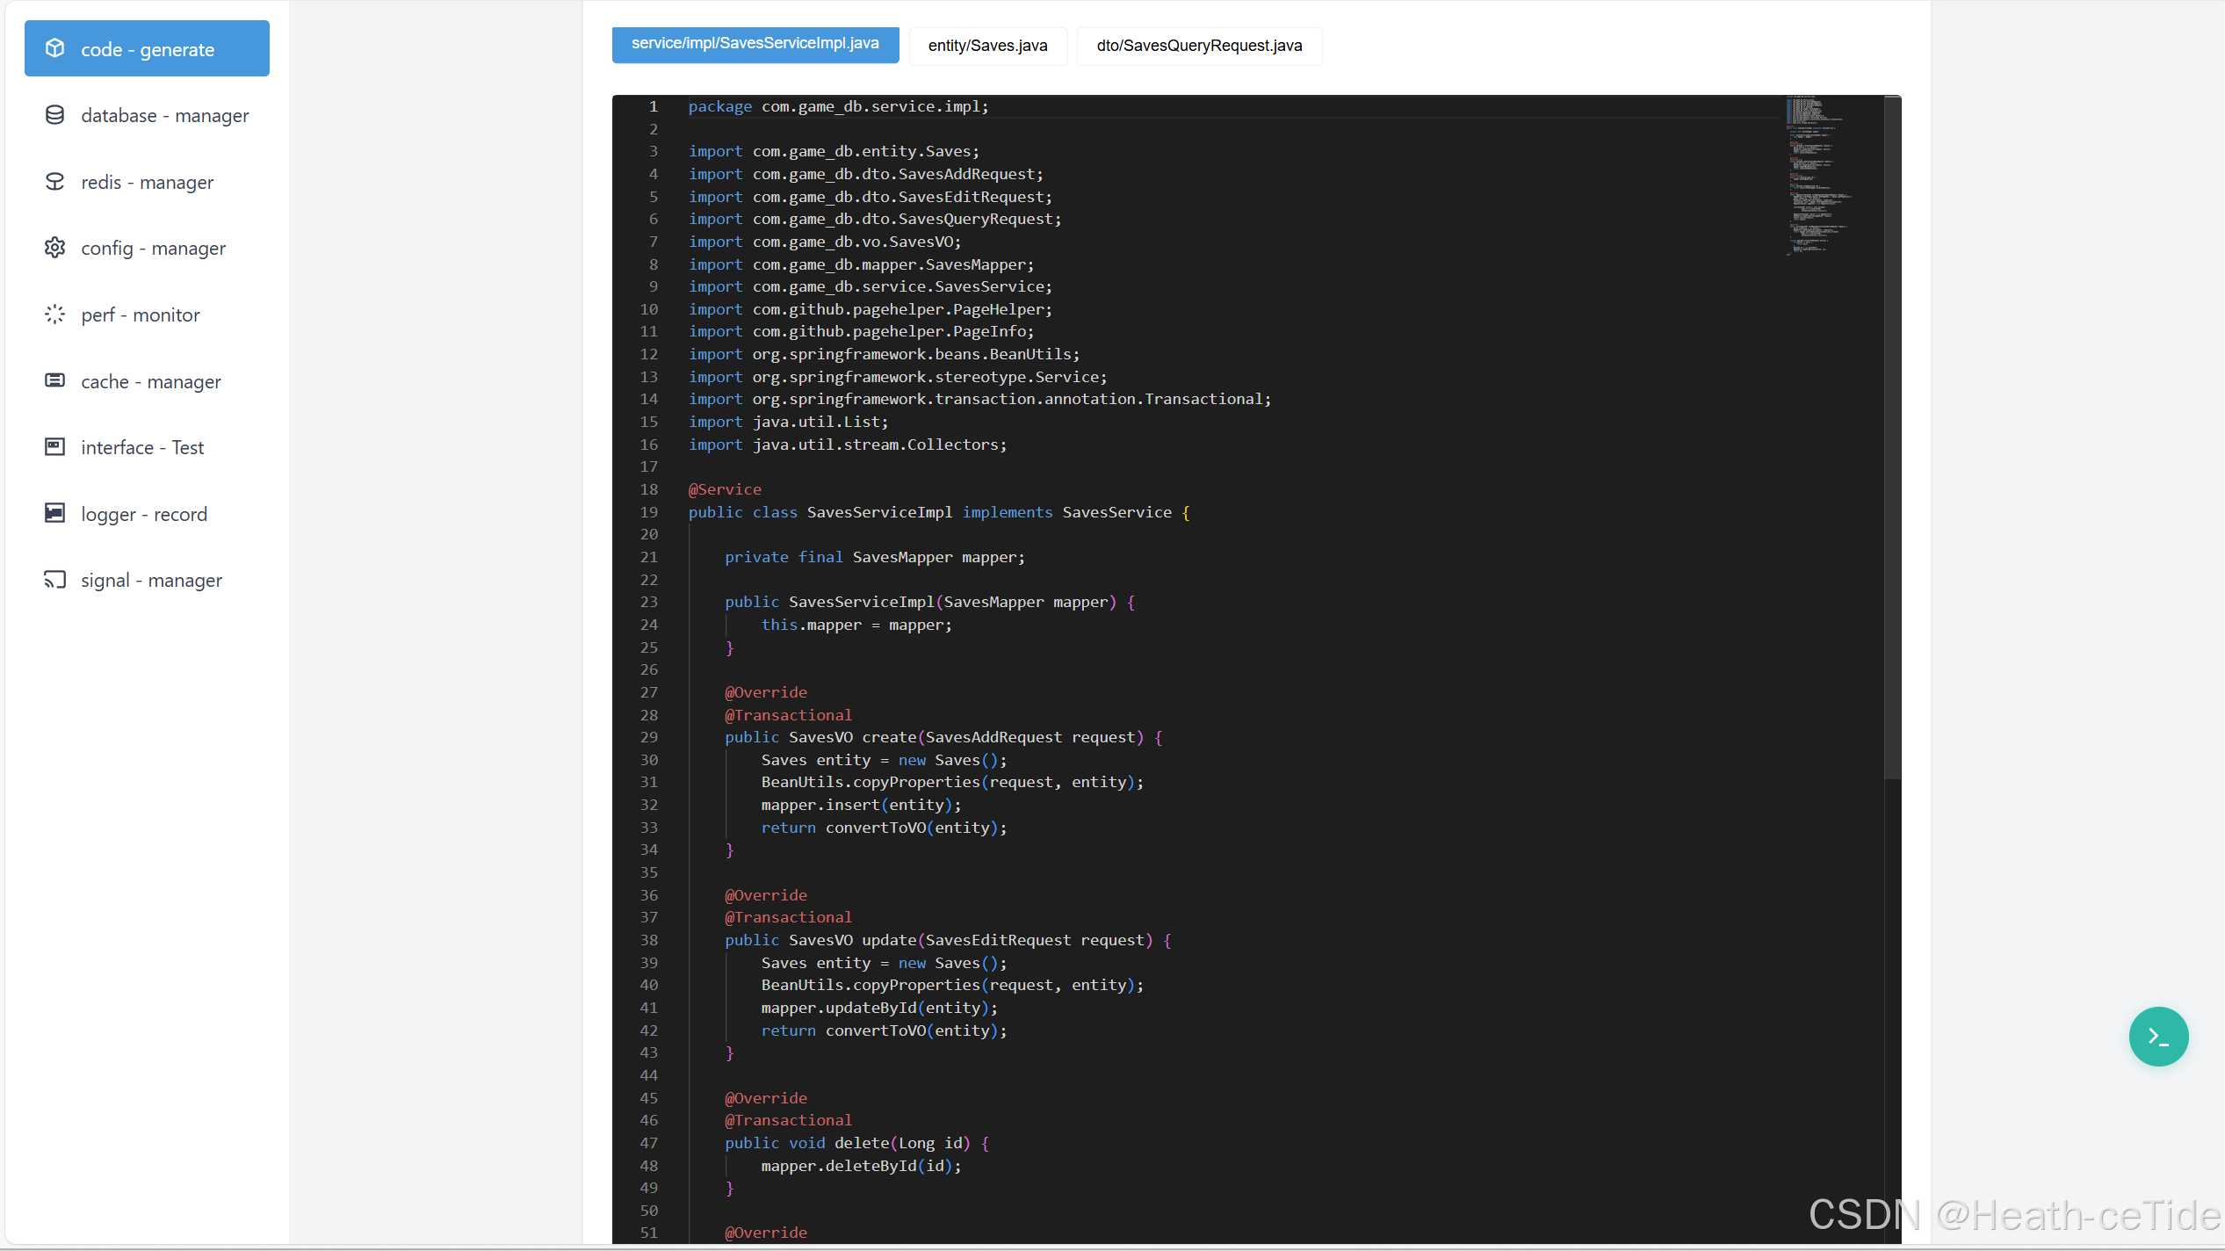2225x1251 pixels.
Task: Click the redis-manager icon in the sidebar
Action: 54,182
